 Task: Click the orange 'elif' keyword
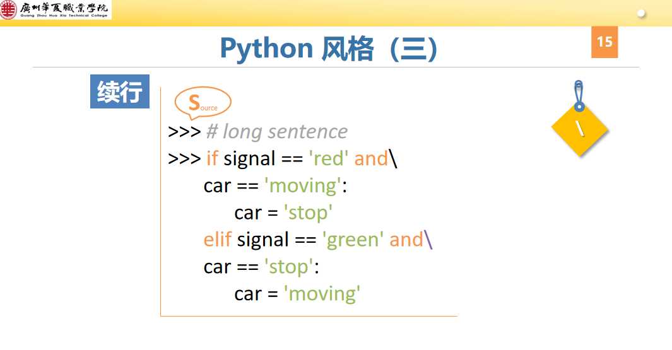pos(218,240)
